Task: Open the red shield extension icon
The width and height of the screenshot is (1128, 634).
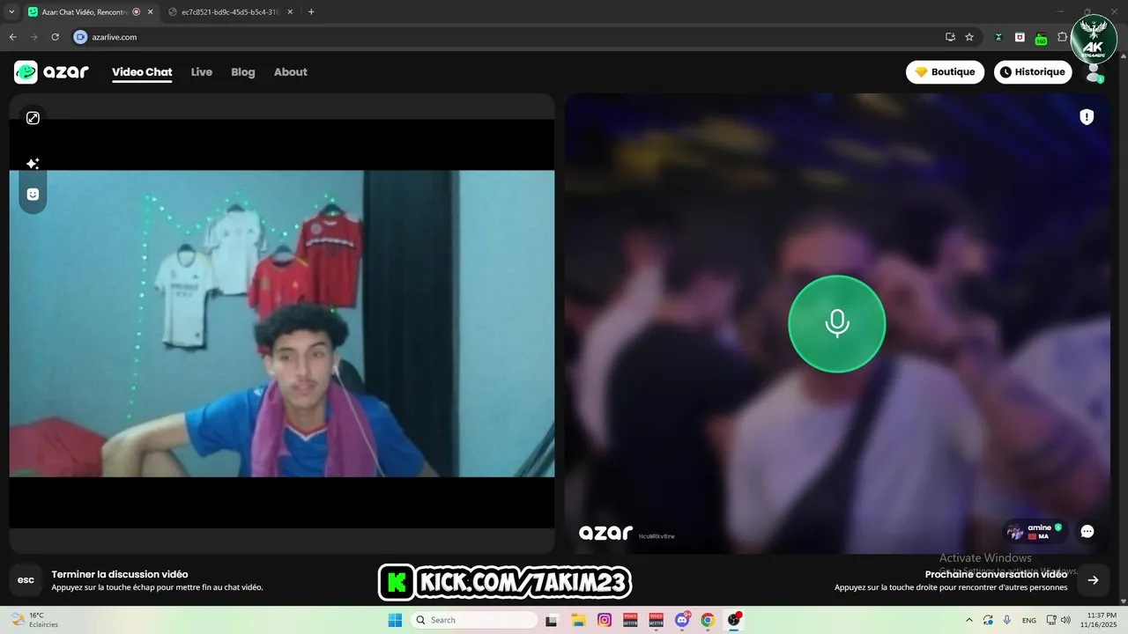Action: tap(1020, 37)
